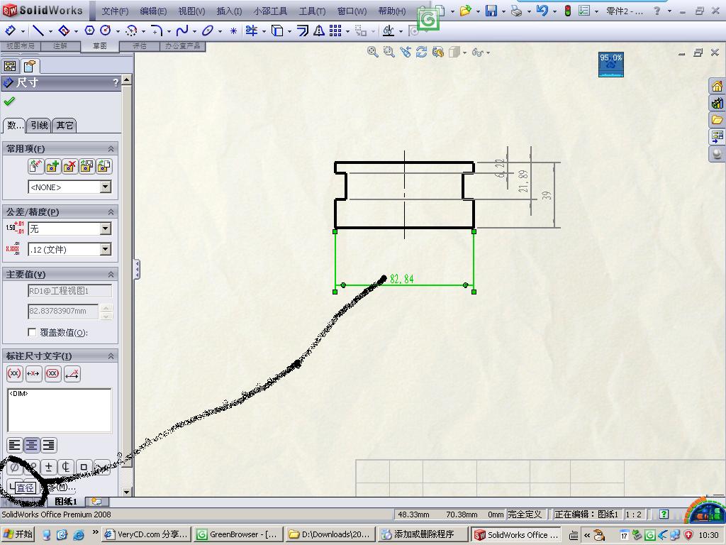This screenshot has height=545, width=726.
Task: Activate the Circle sketch tool
Action: (106, 31)
